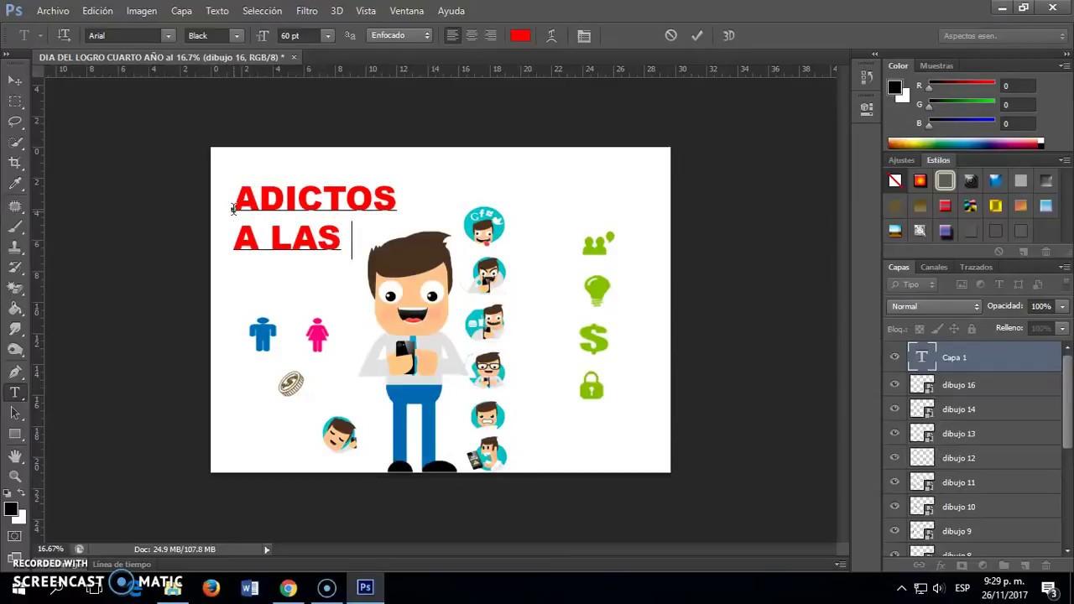Open Google Chrome from the taskbar

[x=288, y=588]
